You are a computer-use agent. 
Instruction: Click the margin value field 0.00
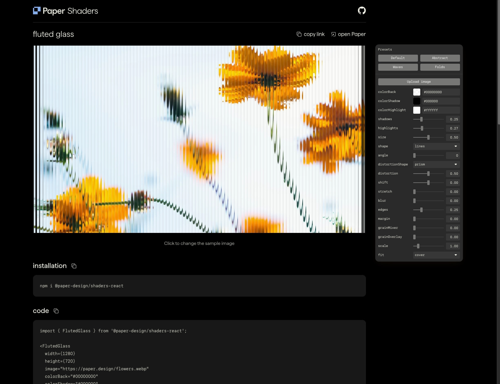tap(453, 219)
